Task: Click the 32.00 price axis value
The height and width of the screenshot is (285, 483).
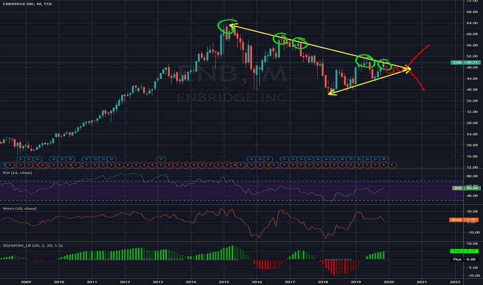Action: pos(472,112)
